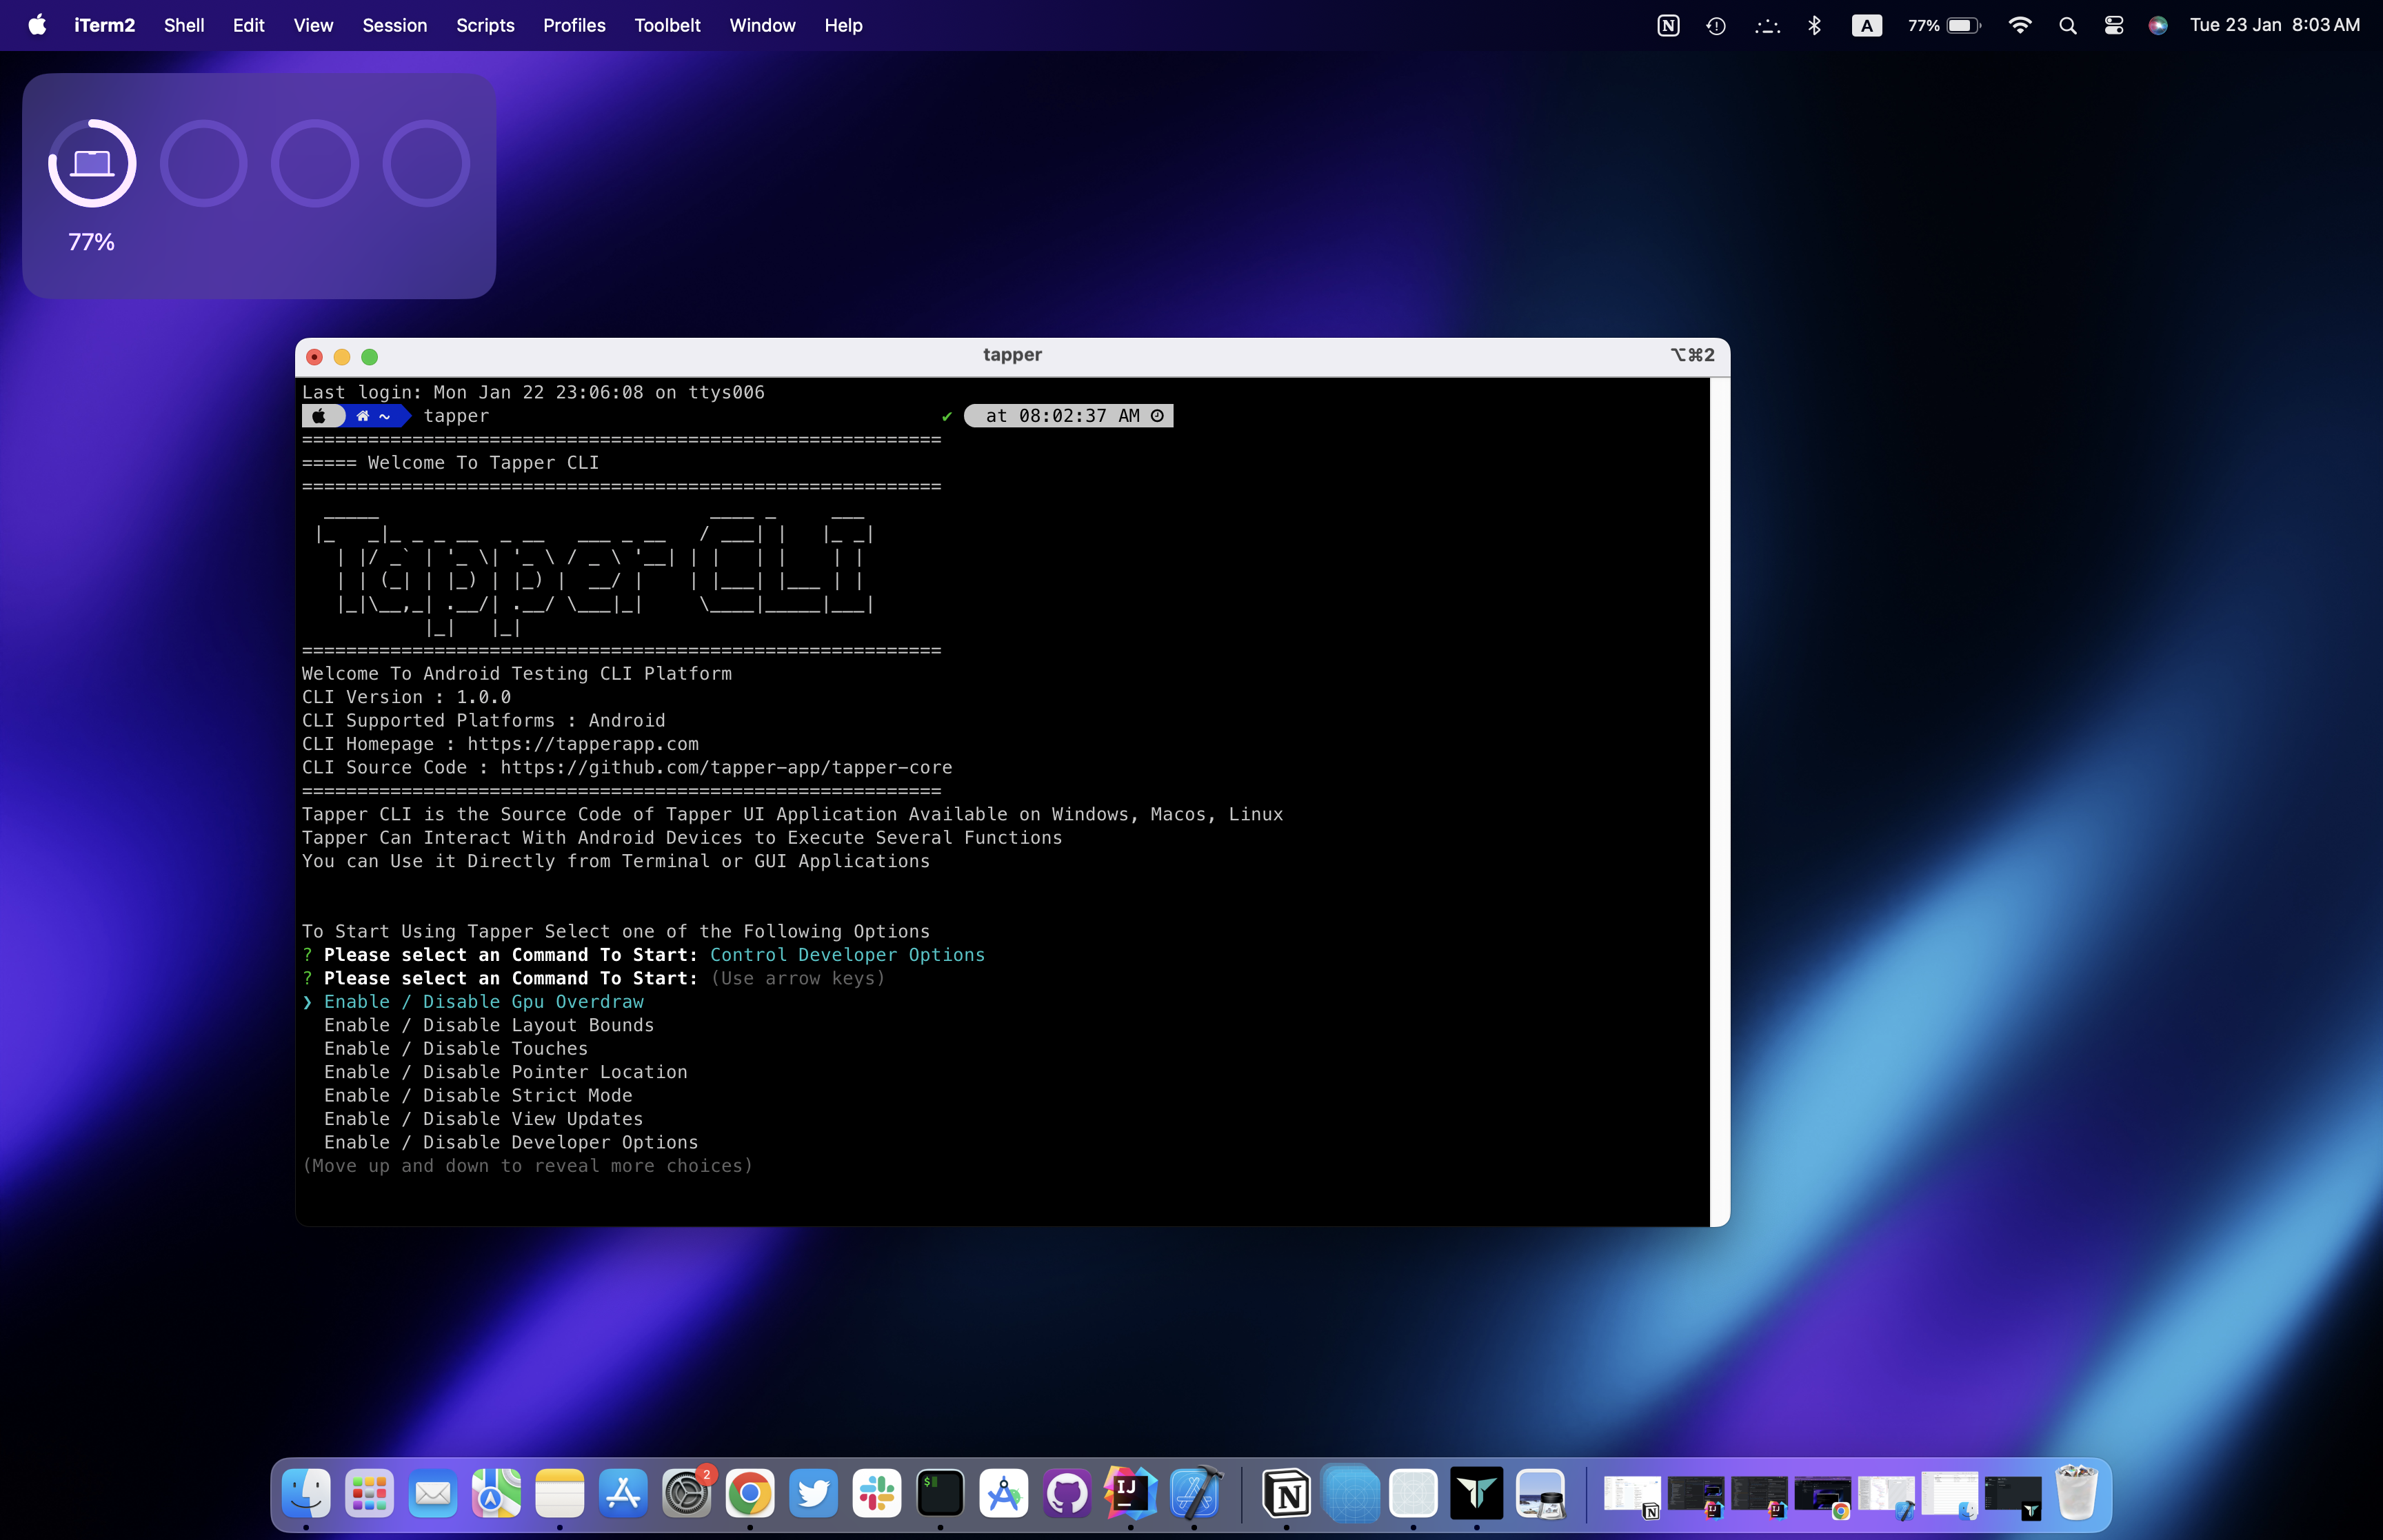Screen dimensions: 2383x1540
Task: Restore minimized Finder window thumbnail in Dock
Action: coord(1950,1496)
